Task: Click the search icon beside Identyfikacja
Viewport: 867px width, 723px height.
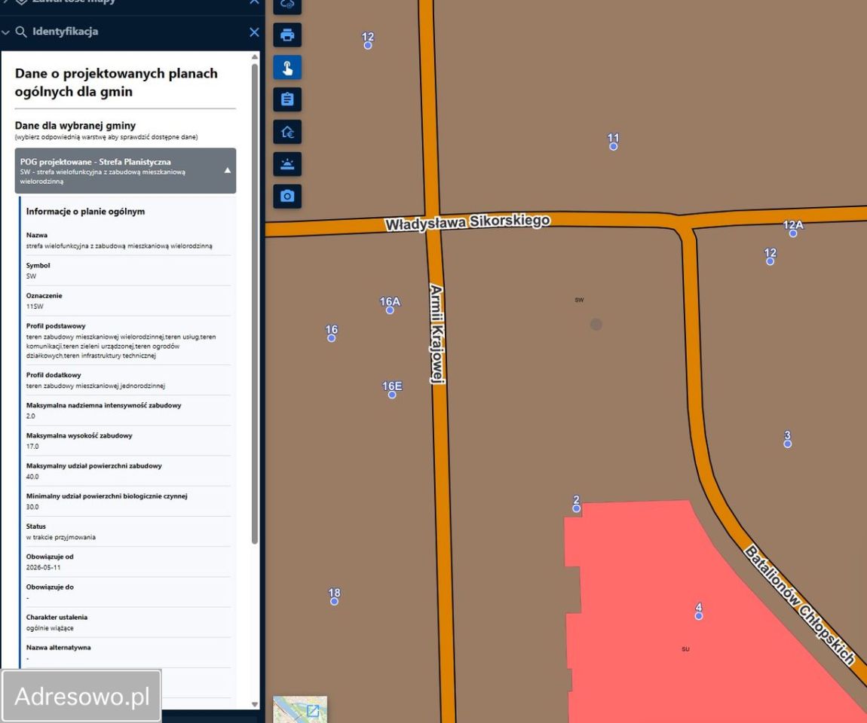Action: [x=21, y=32]
